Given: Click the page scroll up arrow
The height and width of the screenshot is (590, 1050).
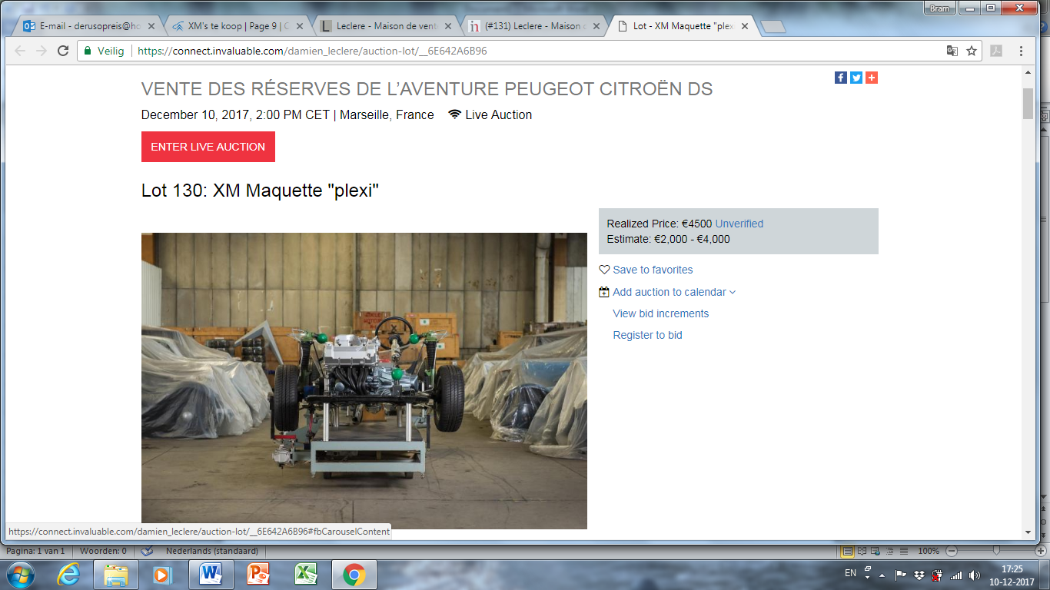Looking at the screenshot, I should (1028, 72).
